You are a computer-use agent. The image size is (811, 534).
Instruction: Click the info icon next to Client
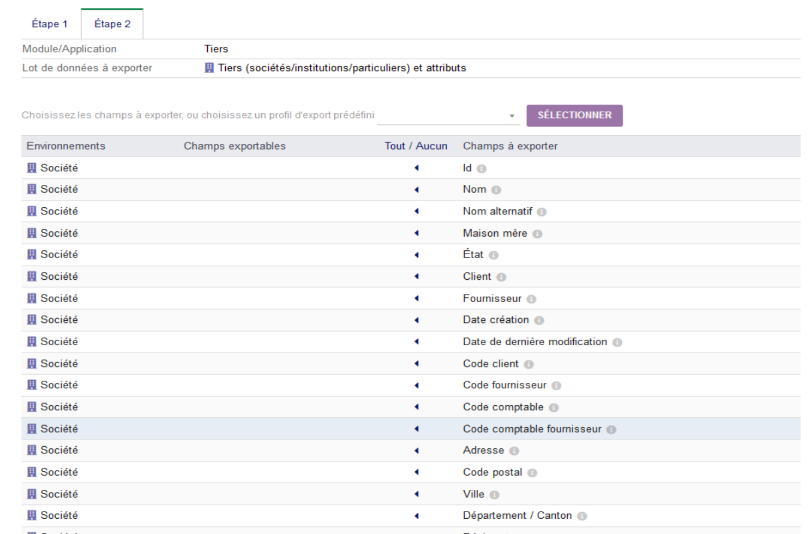coord(501,277)
